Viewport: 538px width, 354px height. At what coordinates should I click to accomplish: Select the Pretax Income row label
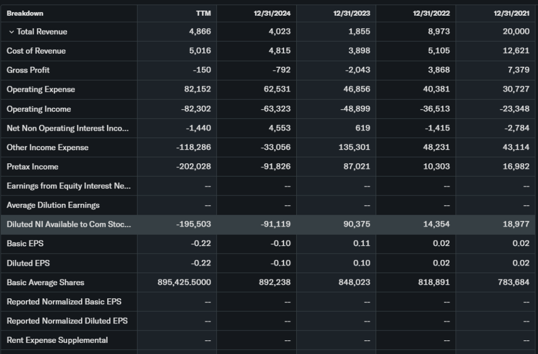[x=33, y=166]
